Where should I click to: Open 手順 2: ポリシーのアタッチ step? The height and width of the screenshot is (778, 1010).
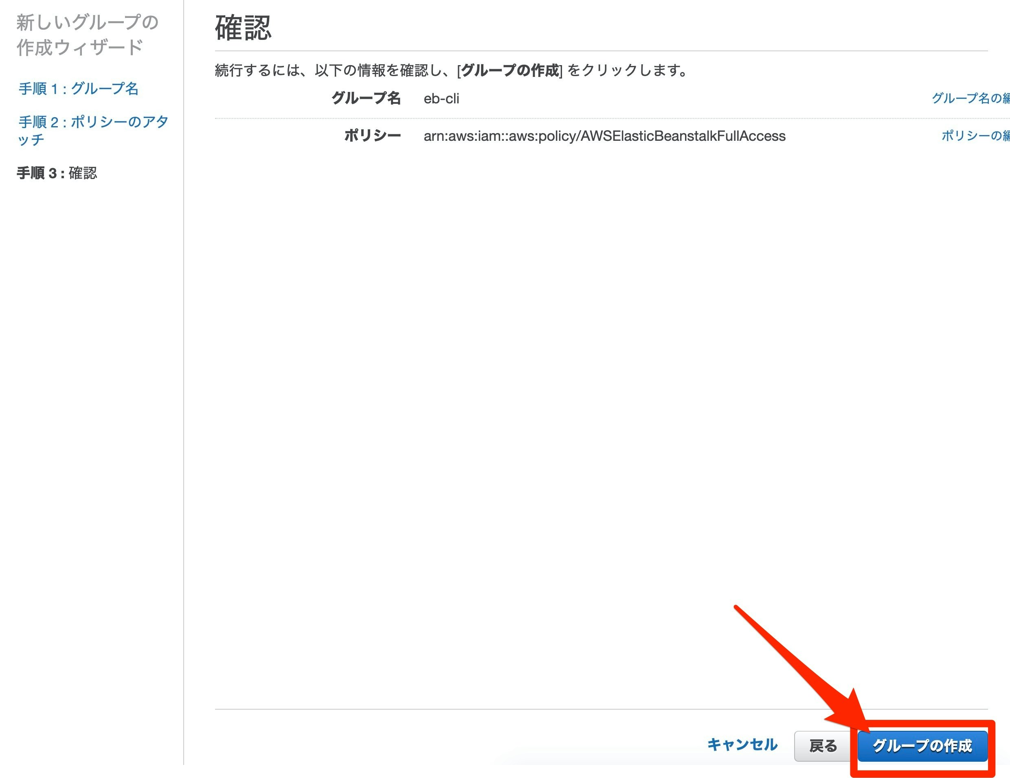tap(92, 122)
